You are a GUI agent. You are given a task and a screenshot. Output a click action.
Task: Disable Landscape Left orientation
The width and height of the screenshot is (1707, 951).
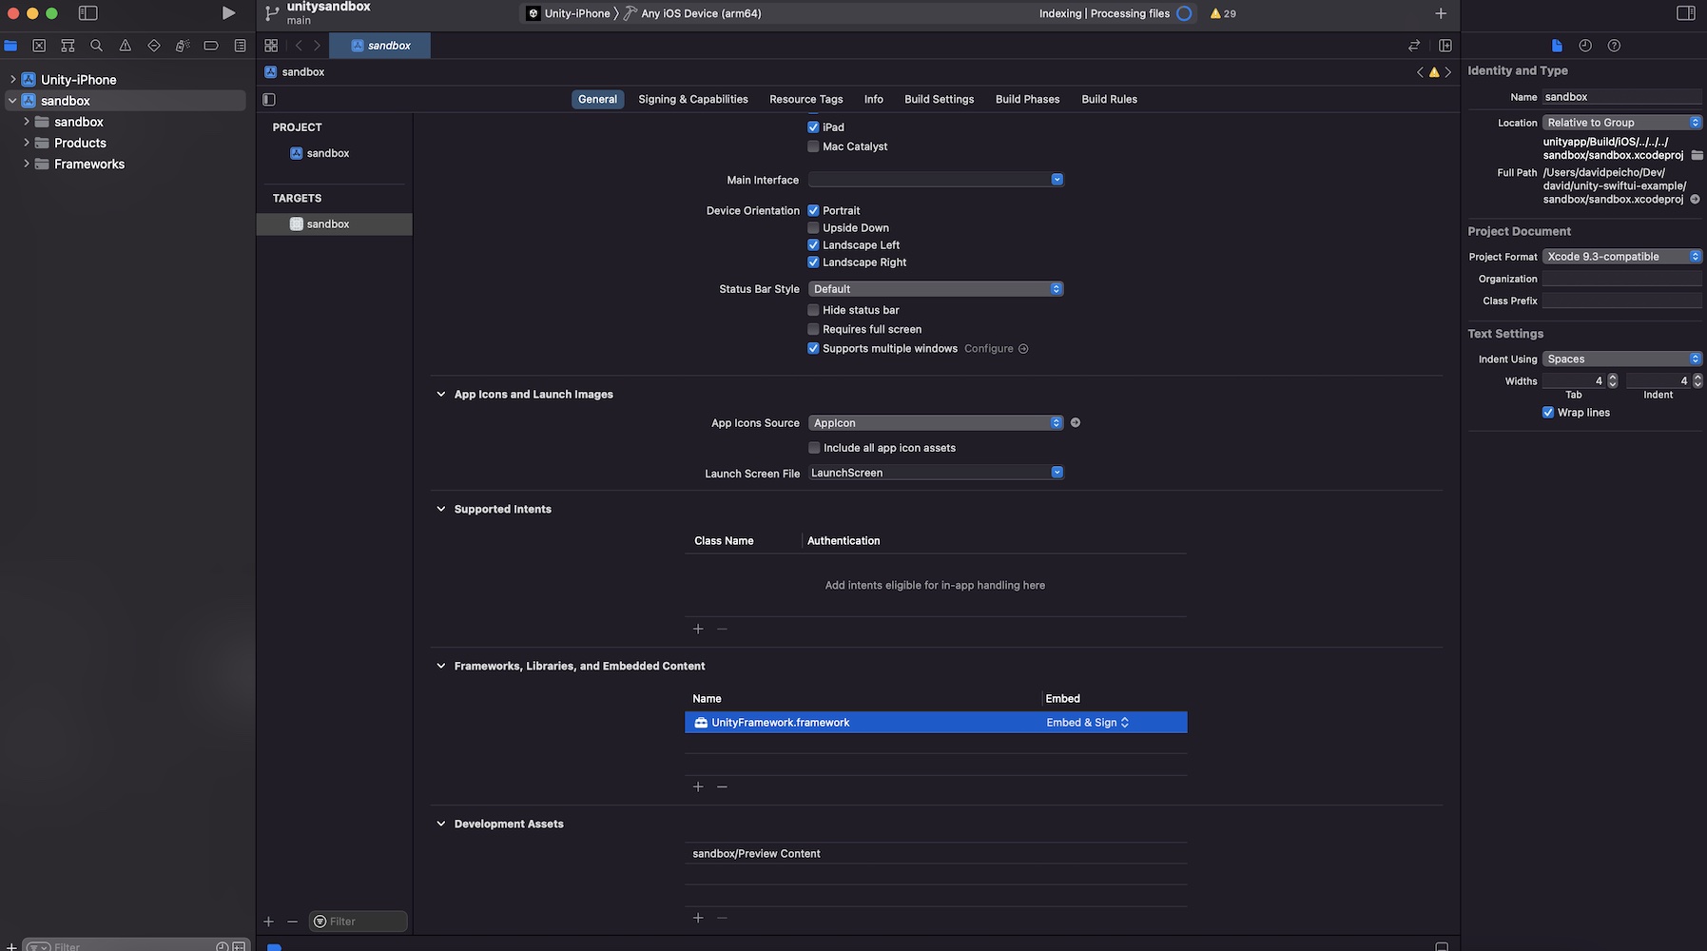pyautogui.click(x=813, y=245)
